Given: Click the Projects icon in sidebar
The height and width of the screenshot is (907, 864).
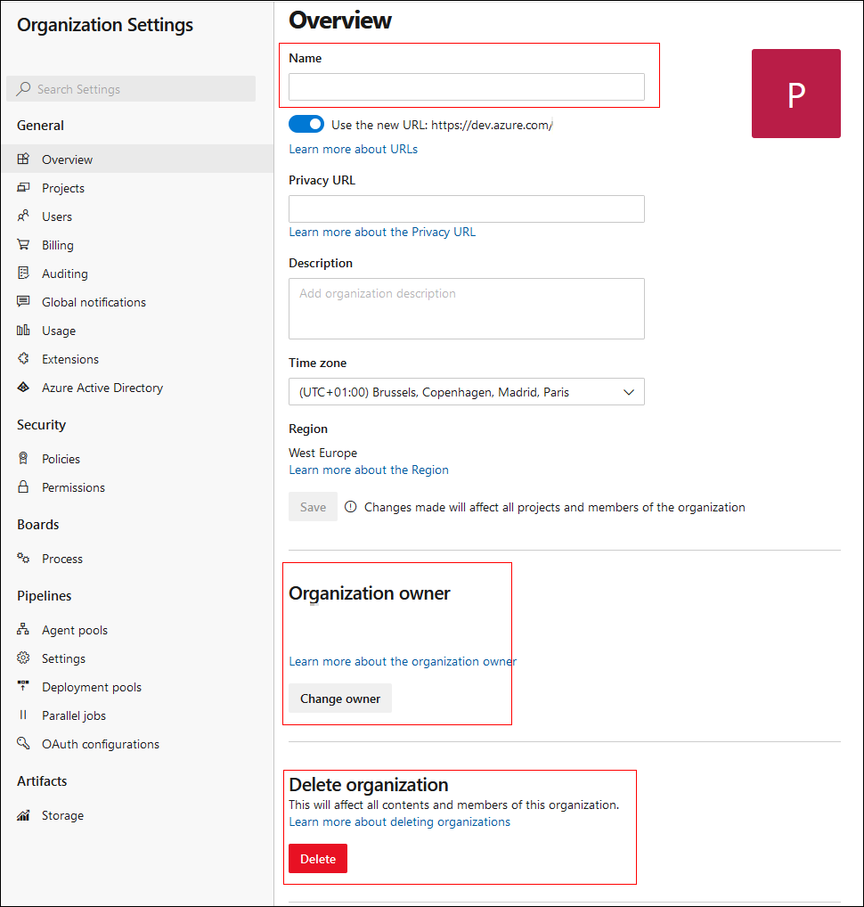Looking at the screenshot, I should coord(23,187).
